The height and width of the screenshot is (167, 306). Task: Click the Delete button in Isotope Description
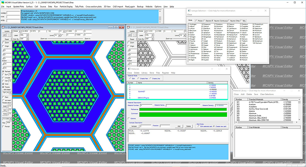point(188,126)
